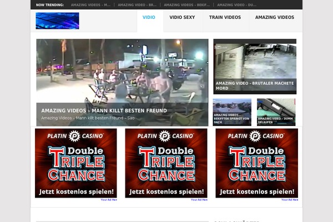Click the first Platin Casino banner ad
The height and width of the screenshot is (222, 333).
pyautogui.click(x=76, y=163)
